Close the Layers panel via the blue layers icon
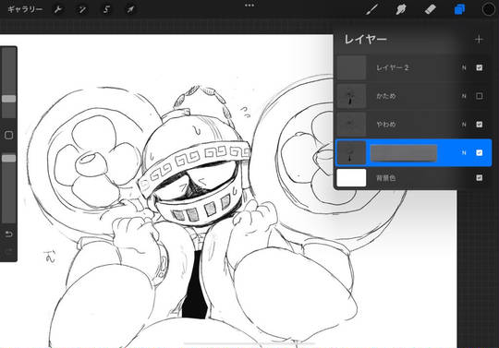Screen dimensions: 499x348 click(x=459, y=9)
